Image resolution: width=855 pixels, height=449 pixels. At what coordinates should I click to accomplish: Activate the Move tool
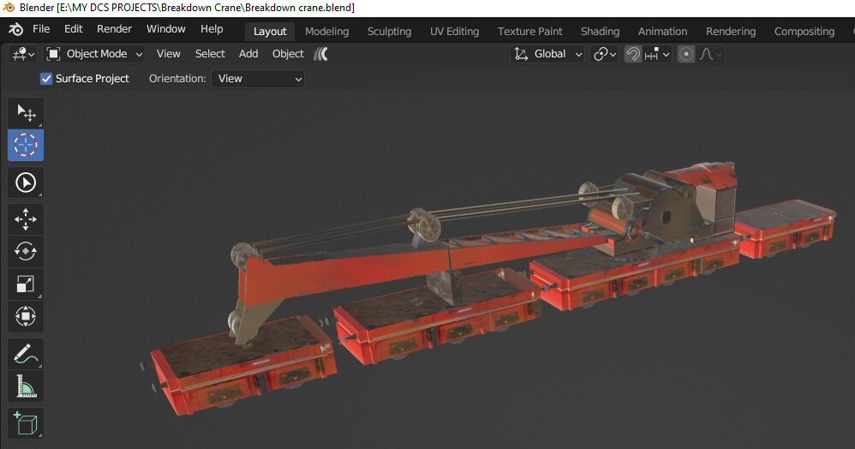tap(26, 219)
